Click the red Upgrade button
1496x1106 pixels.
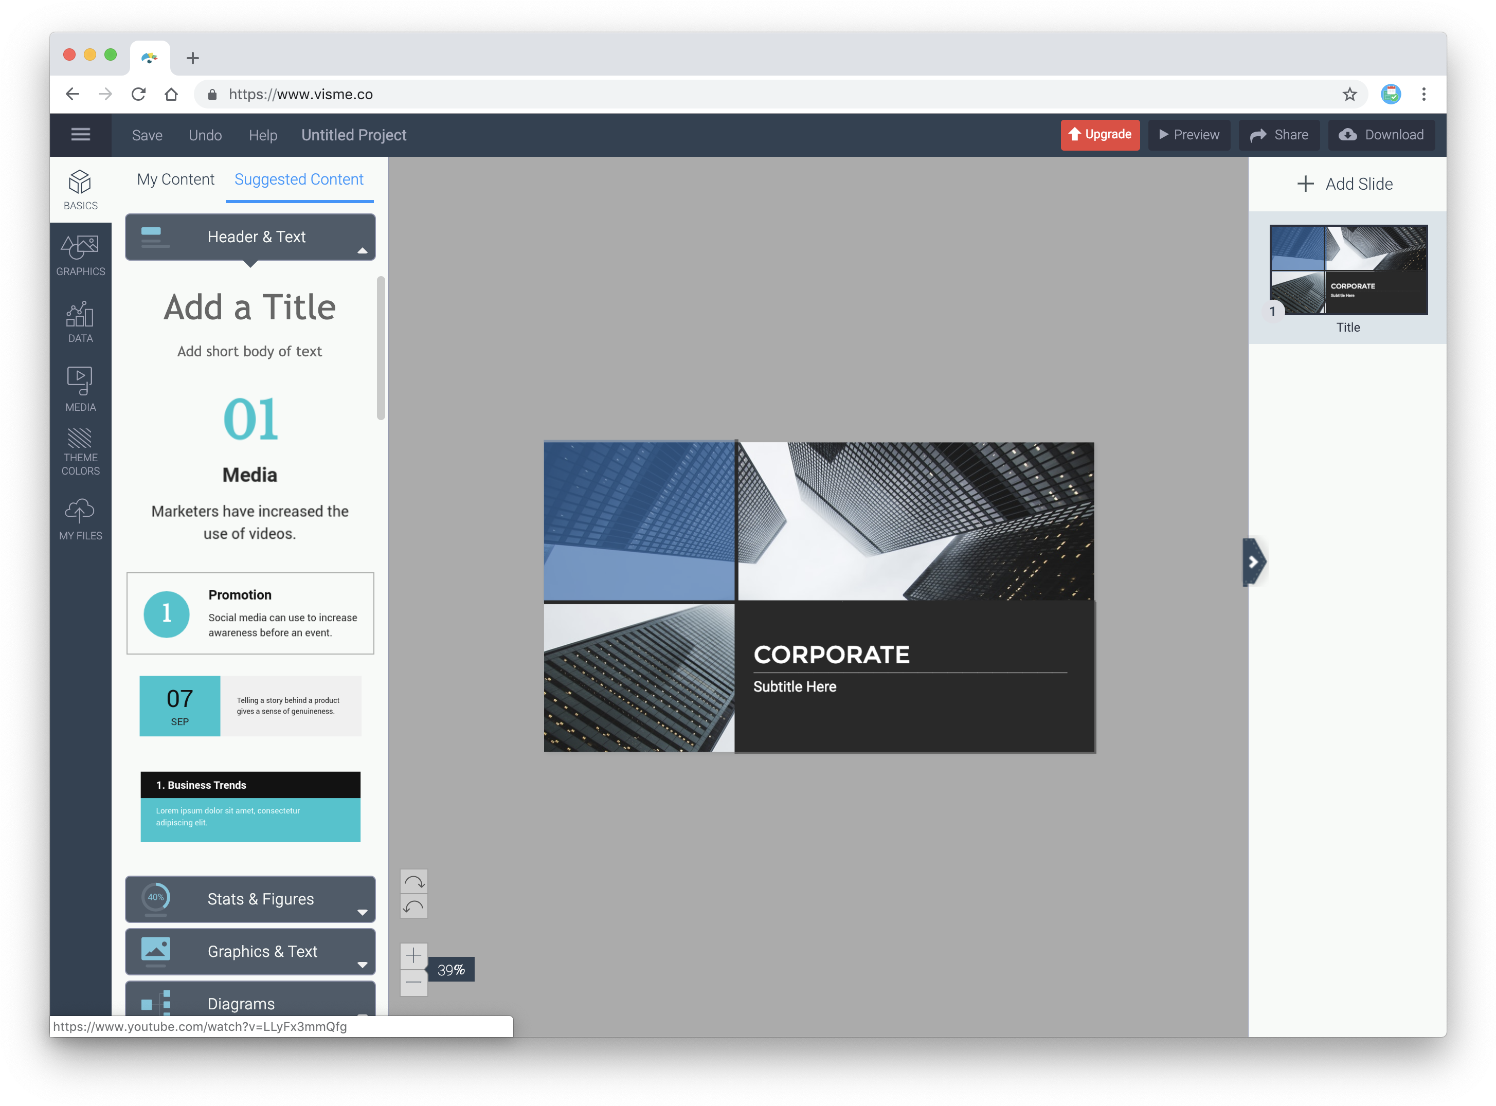1100,135
